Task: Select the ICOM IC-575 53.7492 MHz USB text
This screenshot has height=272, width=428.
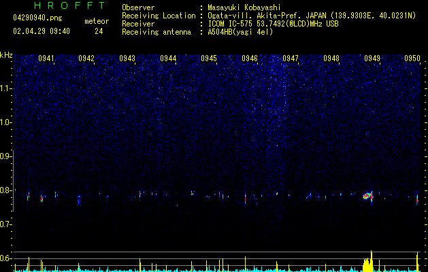Action: [273, 24]
